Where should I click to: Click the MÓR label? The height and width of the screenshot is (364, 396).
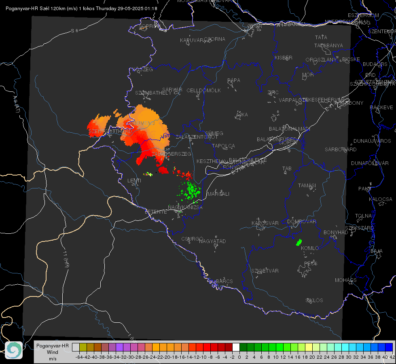click(308, 75)
